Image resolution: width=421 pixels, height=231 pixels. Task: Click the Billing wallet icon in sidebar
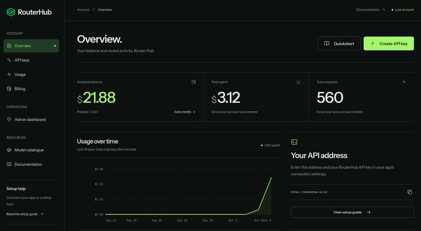click(x=9, y=89)
